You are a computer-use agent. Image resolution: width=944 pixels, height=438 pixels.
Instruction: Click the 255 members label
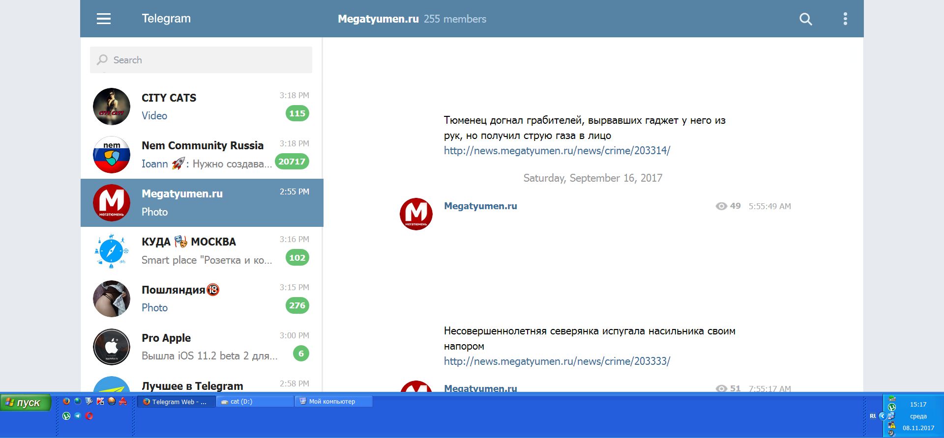(x=455, y=19)
